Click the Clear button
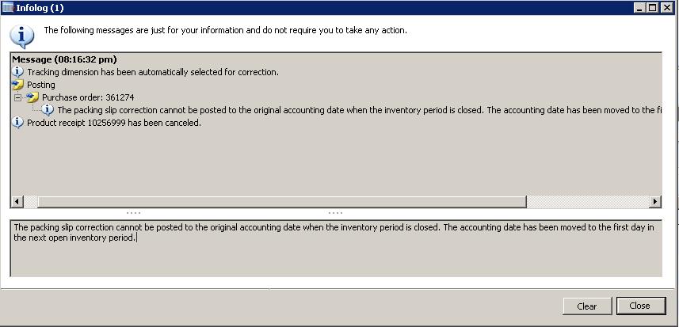This screenshot has height=327, width=679. 587,306
